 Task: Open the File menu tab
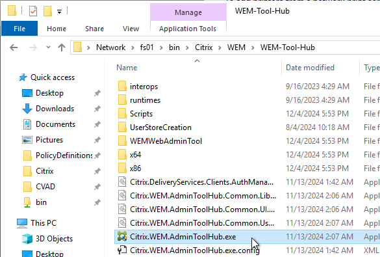point(19,29)
